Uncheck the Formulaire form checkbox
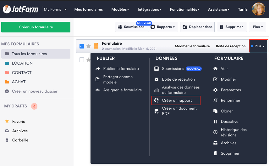Viewport: 269px width, 166px height. point(82,46)
